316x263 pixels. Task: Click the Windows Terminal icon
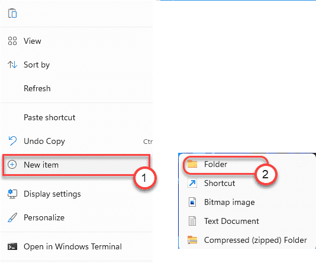12,246
